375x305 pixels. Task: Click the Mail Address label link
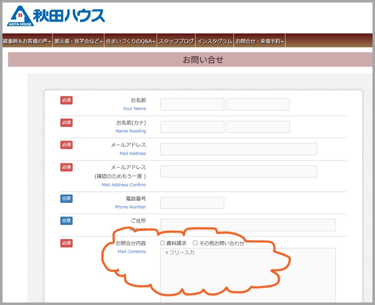coord(133,153)
